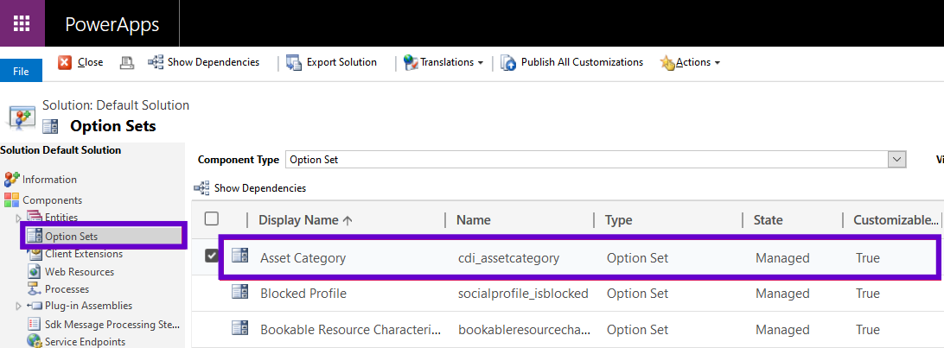Image resolution: width=944 pixels, height=348 pixels.
Task: Click the cdi_assetcategory name cell
Action: click(508, 258)
